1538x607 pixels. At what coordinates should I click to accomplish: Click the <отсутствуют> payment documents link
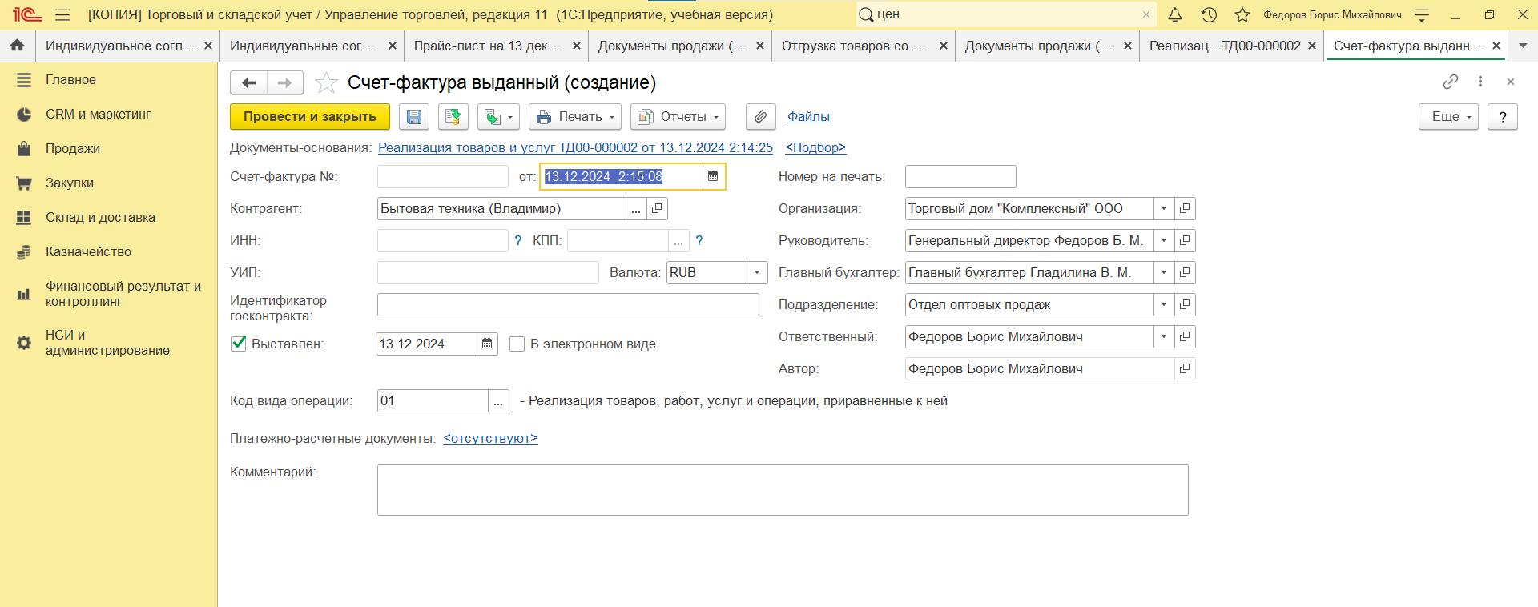490,438
